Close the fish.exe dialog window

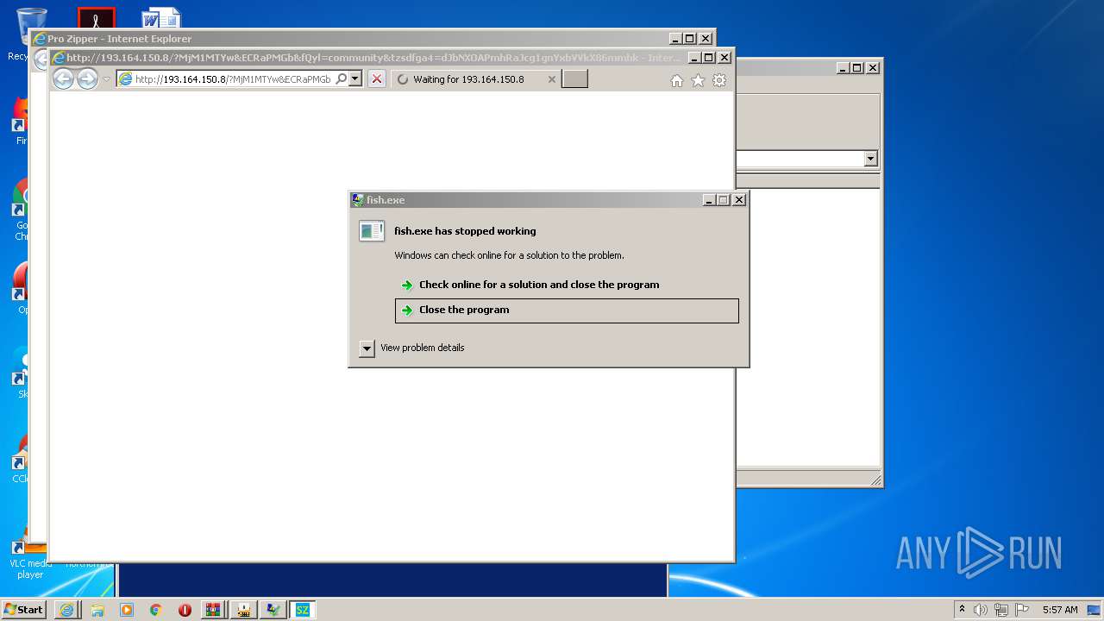(x=738, y=200)
